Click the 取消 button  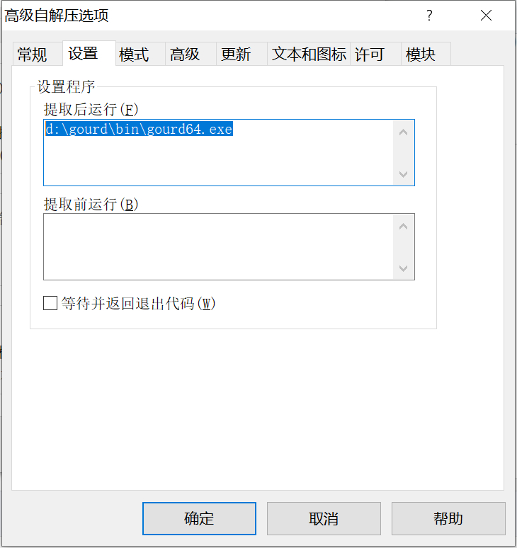324,518
